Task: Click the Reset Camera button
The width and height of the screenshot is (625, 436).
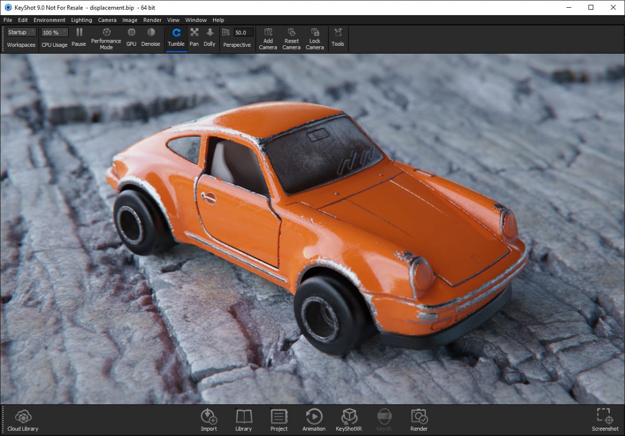Action: tap(291, 37)
